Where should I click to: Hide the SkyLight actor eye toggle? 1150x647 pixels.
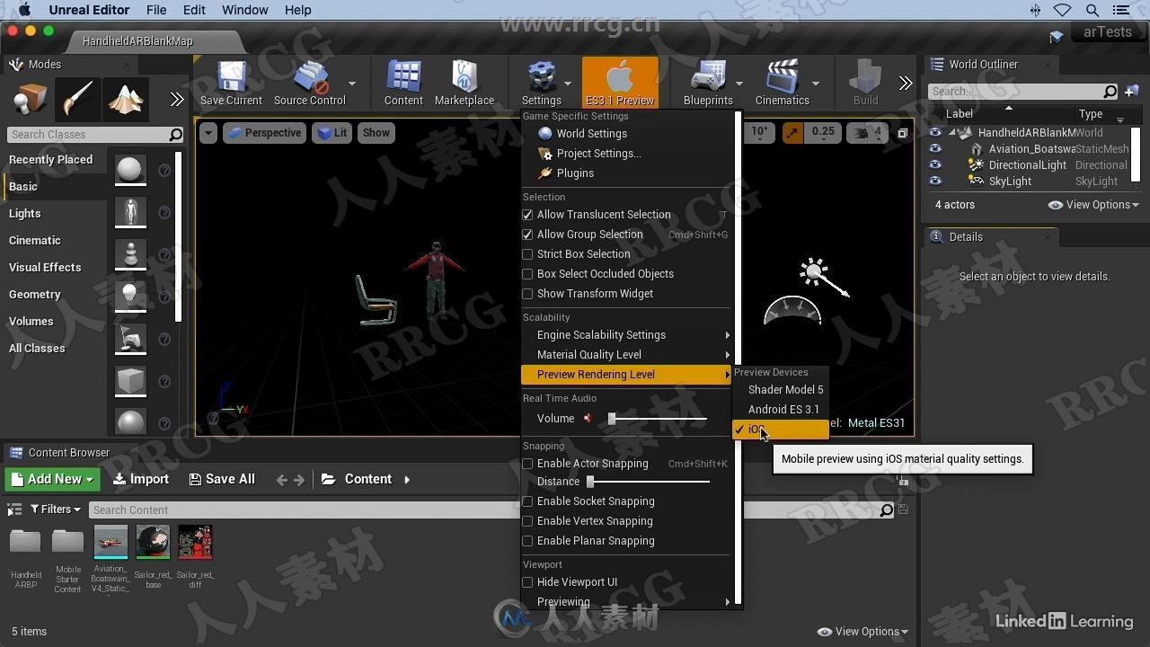coord(935,182)
